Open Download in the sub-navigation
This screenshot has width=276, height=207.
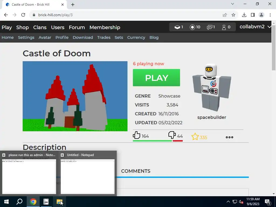click(x=83, y=37)
